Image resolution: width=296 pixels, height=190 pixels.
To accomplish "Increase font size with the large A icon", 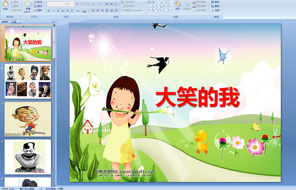I will [77, 4].
